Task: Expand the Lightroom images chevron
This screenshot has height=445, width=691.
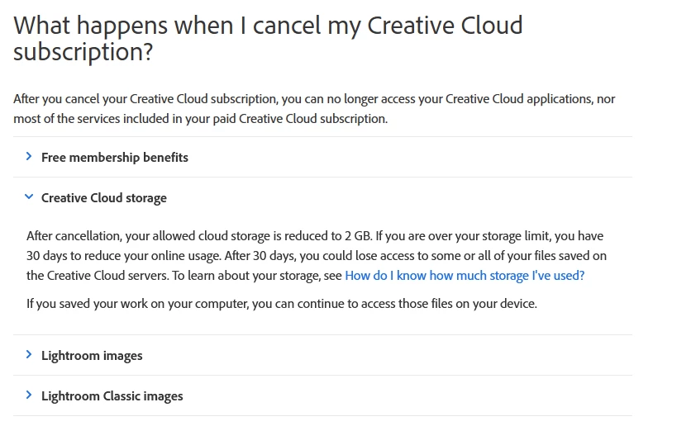Action: point(29,354)
